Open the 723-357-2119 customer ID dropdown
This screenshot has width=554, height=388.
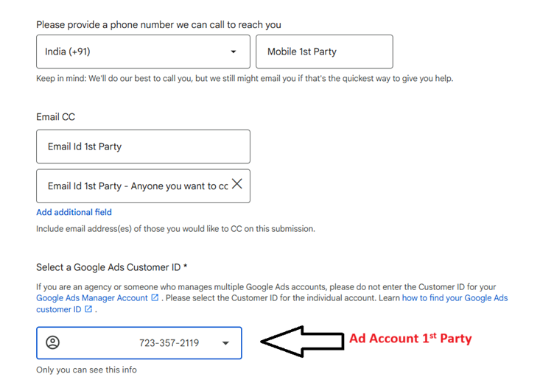[x=138, y=343]
